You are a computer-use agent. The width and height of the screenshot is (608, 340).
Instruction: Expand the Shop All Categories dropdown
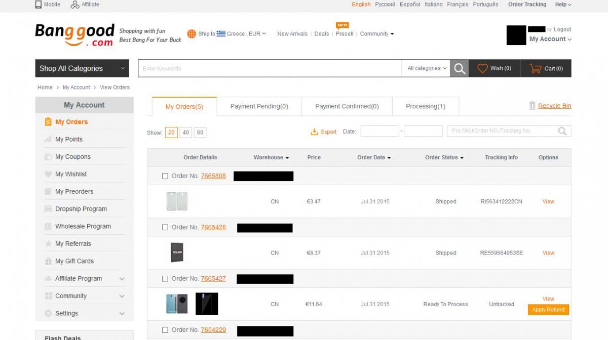tap(83, 68)
